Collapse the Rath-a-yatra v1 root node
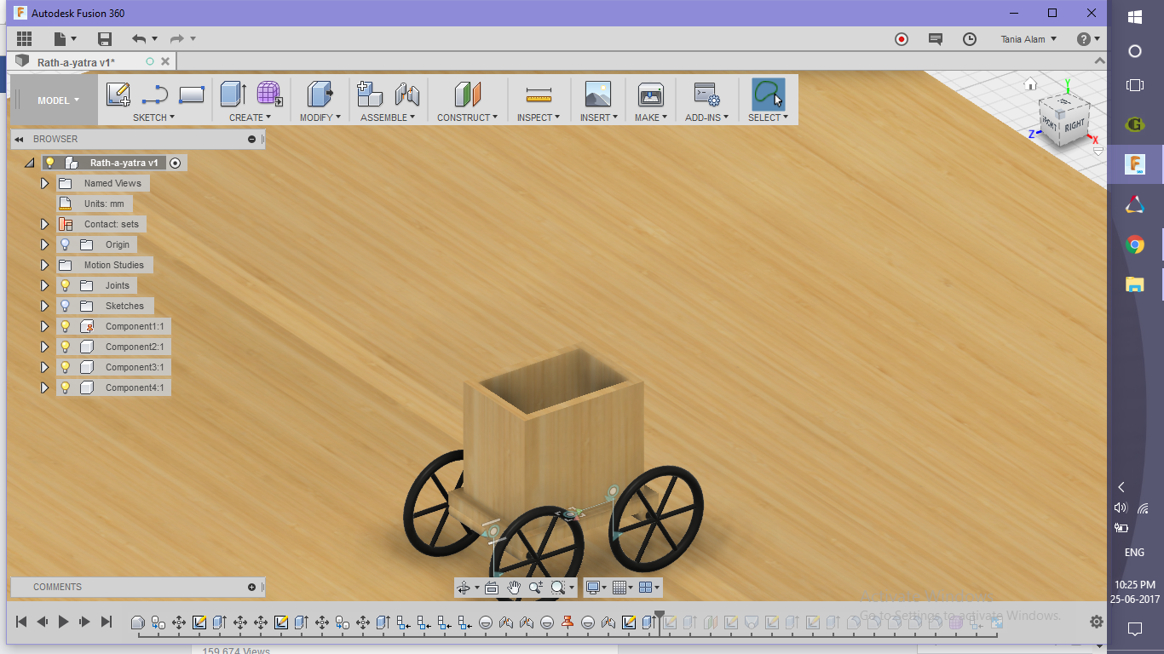Image resolution: width=1164 pixels, height=654 pixels. tap(30, 163)
